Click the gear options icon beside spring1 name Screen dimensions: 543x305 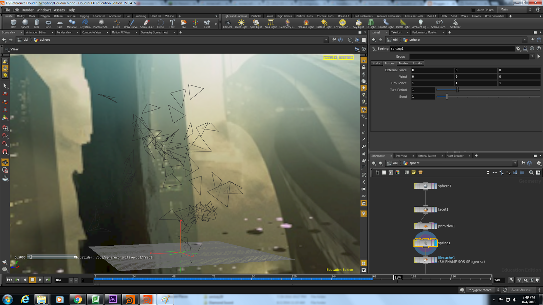click(518, 48)
